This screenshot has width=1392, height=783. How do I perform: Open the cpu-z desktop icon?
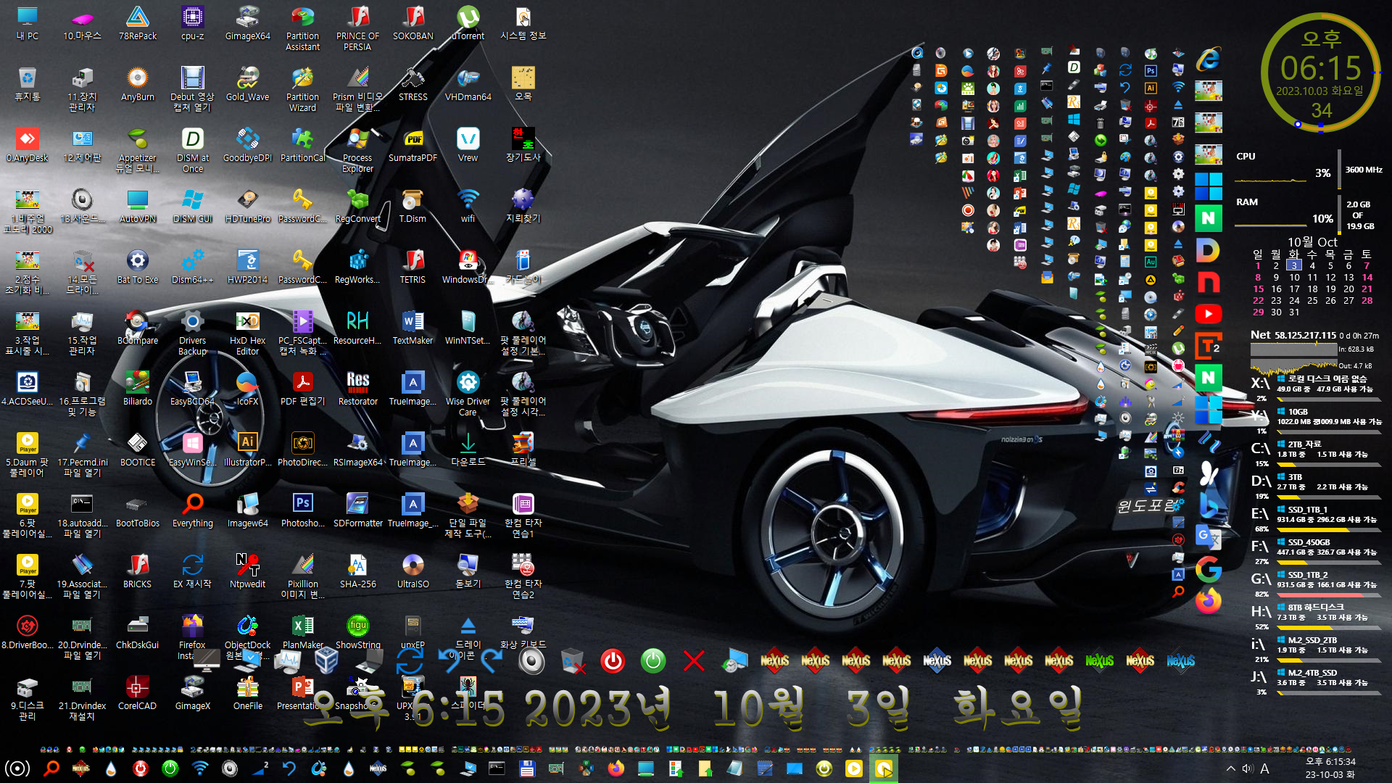[x=192, y=23]
